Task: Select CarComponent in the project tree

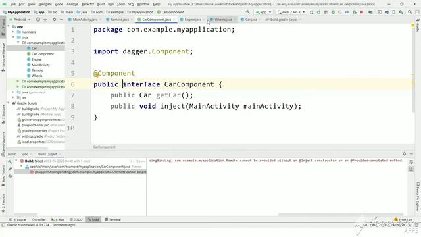Action: click(43, 54)
